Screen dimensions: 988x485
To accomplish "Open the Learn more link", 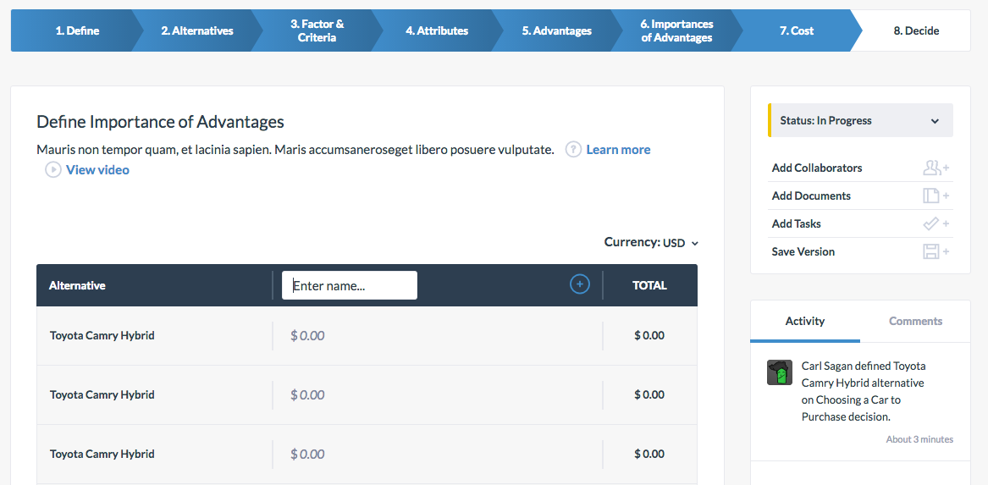I will tap(618, 149).
